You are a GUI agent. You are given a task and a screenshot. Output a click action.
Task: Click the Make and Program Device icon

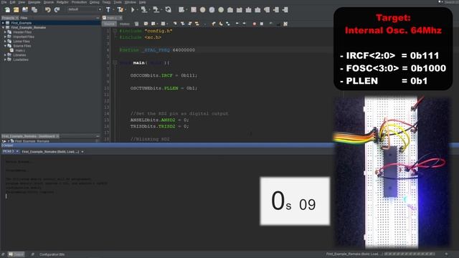coord(144,9)
